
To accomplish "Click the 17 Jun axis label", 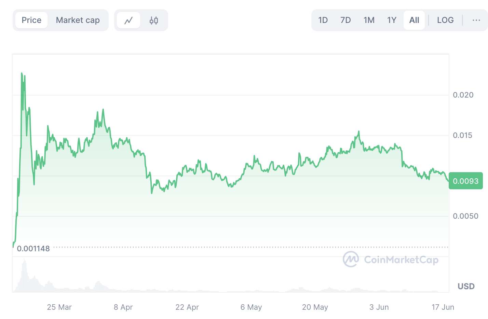I will click(x=443, y=307).
